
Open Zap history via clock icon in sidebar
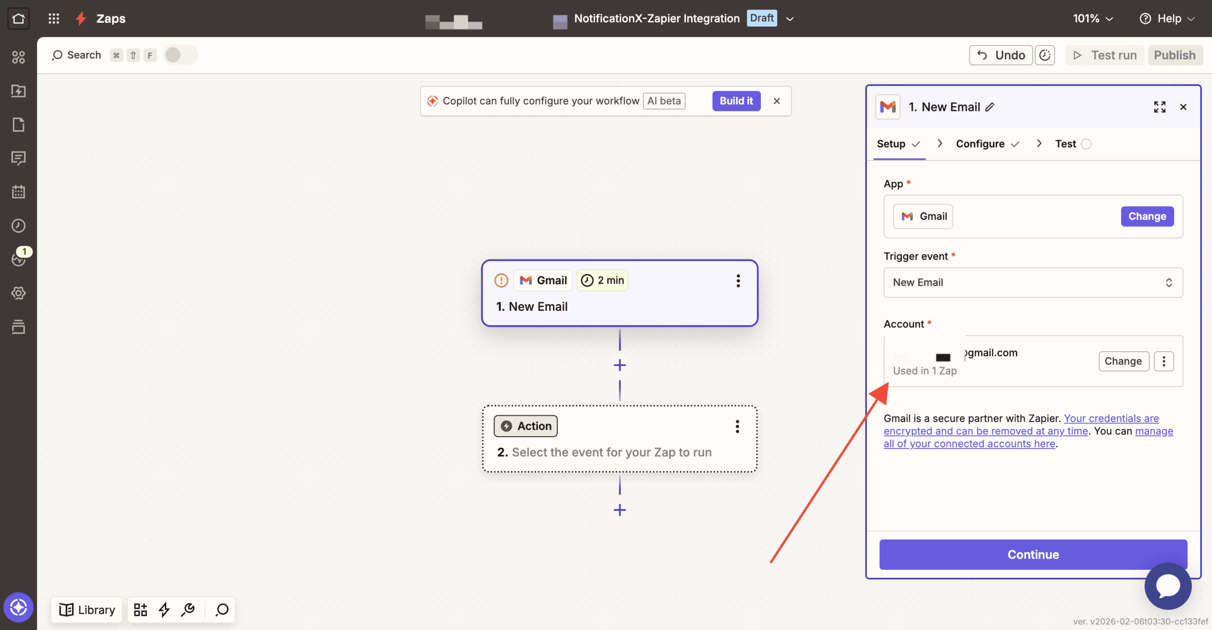point(18,225)
